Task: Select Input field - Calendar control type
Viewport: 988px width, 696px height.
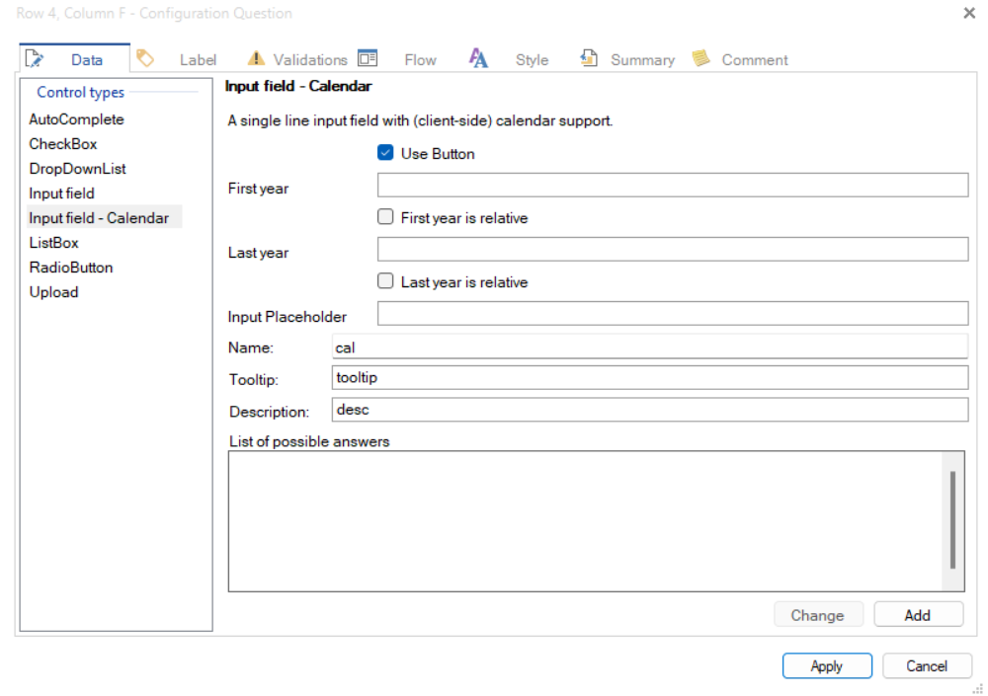Action: point(104,217)
